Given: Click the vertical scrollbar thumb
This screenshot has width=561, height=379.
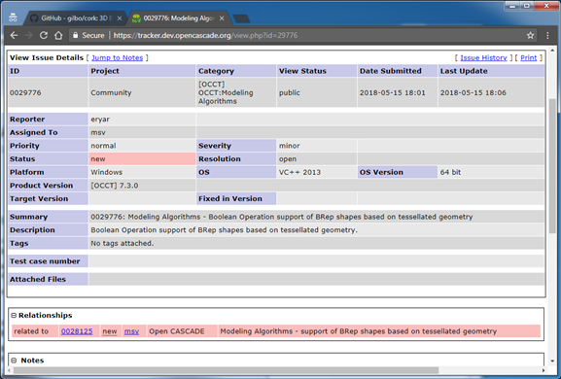Looking at the screenshot, I should [552, 165].
